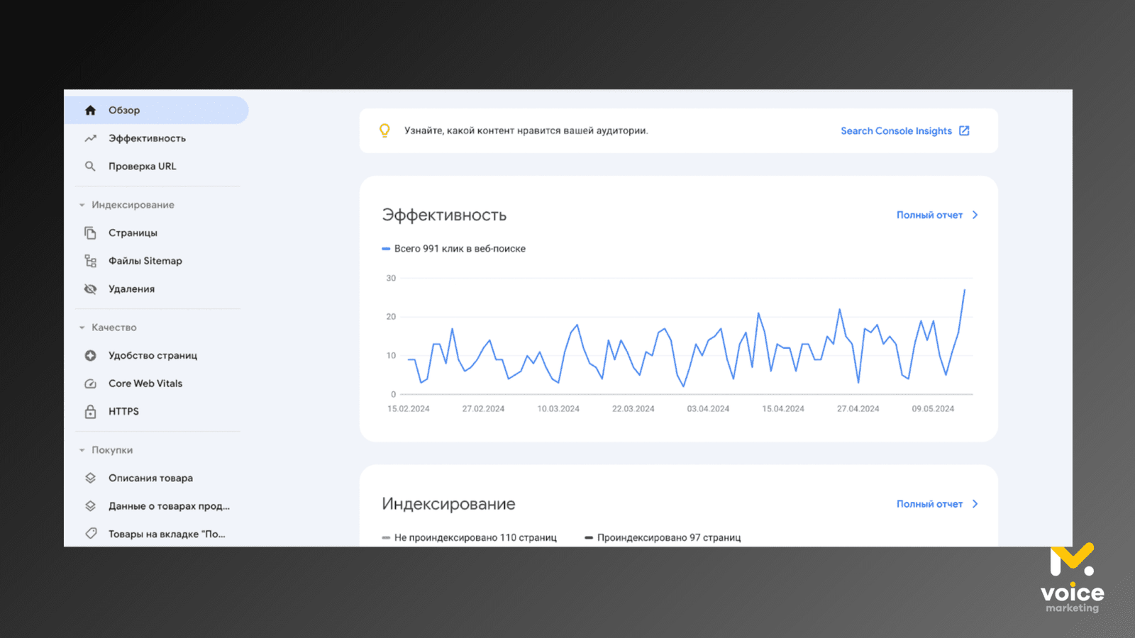Click the tag icon for Товары на вкладке
Viewport: 1135px width, 638px height.
click(x=90, y=534)
